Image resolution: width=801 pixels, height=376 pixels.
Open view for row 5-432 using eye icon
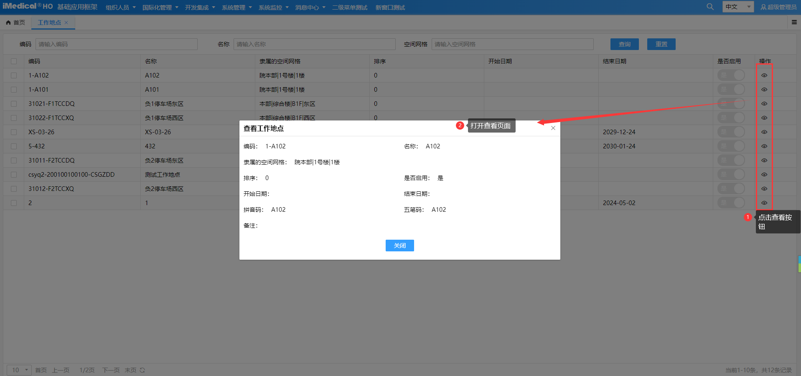click(x=764, y=146)
